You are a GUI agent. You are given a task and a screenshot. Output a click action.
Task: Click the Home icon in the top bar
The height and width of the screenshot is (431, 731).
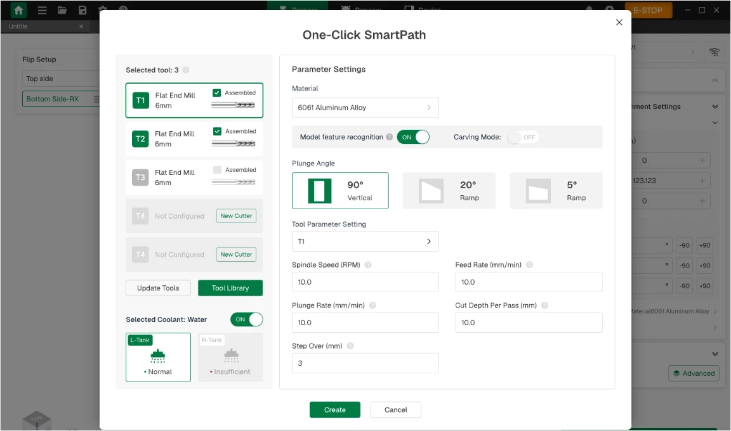pyautogui.click(x=18, y=10)
